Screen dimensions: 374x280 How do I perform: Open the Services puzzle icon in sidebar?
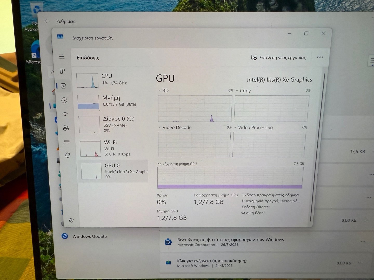pyautogui.click(x=68, y=155)
